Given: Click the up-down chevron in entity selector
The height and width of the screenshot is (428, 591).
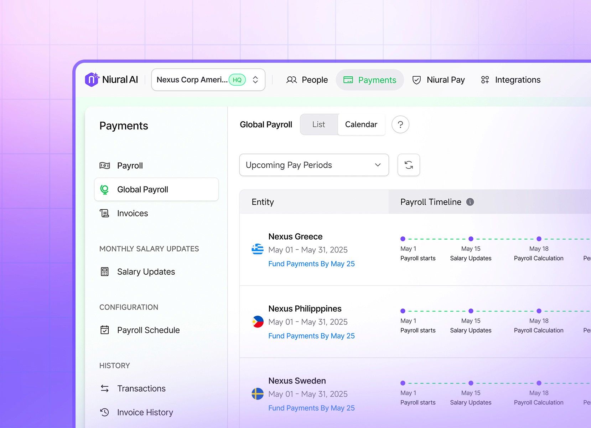Looking at the screenshot, I should pos(255,80).
